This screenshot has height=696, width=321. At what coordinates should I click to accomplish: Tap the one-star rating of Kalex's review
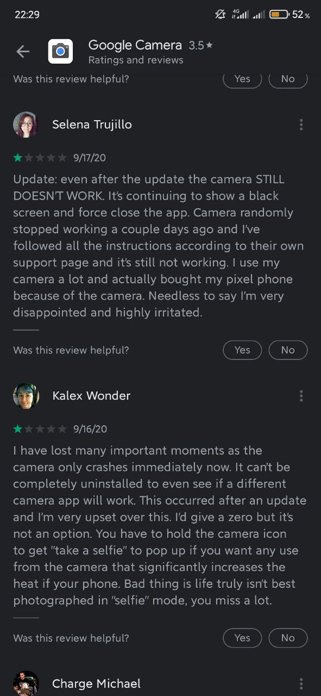40,429
